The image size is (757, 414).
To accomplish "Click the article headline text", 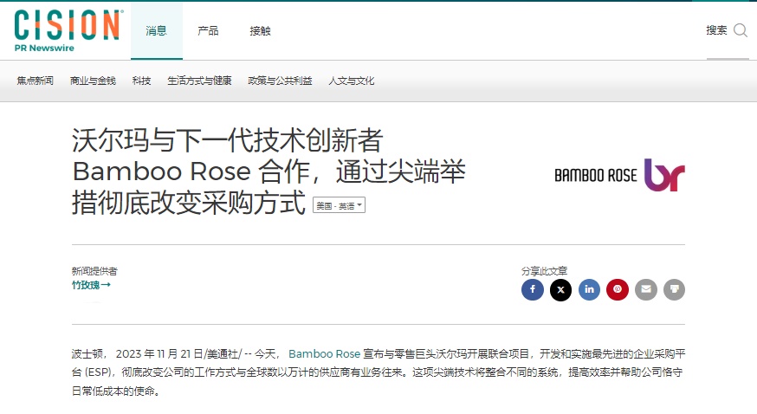I will 269,171.
